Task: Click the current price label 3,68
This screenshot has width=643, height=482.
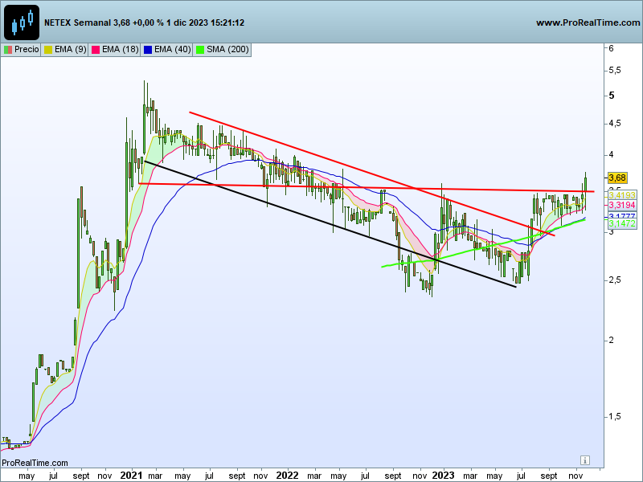Action: (617, 178)
